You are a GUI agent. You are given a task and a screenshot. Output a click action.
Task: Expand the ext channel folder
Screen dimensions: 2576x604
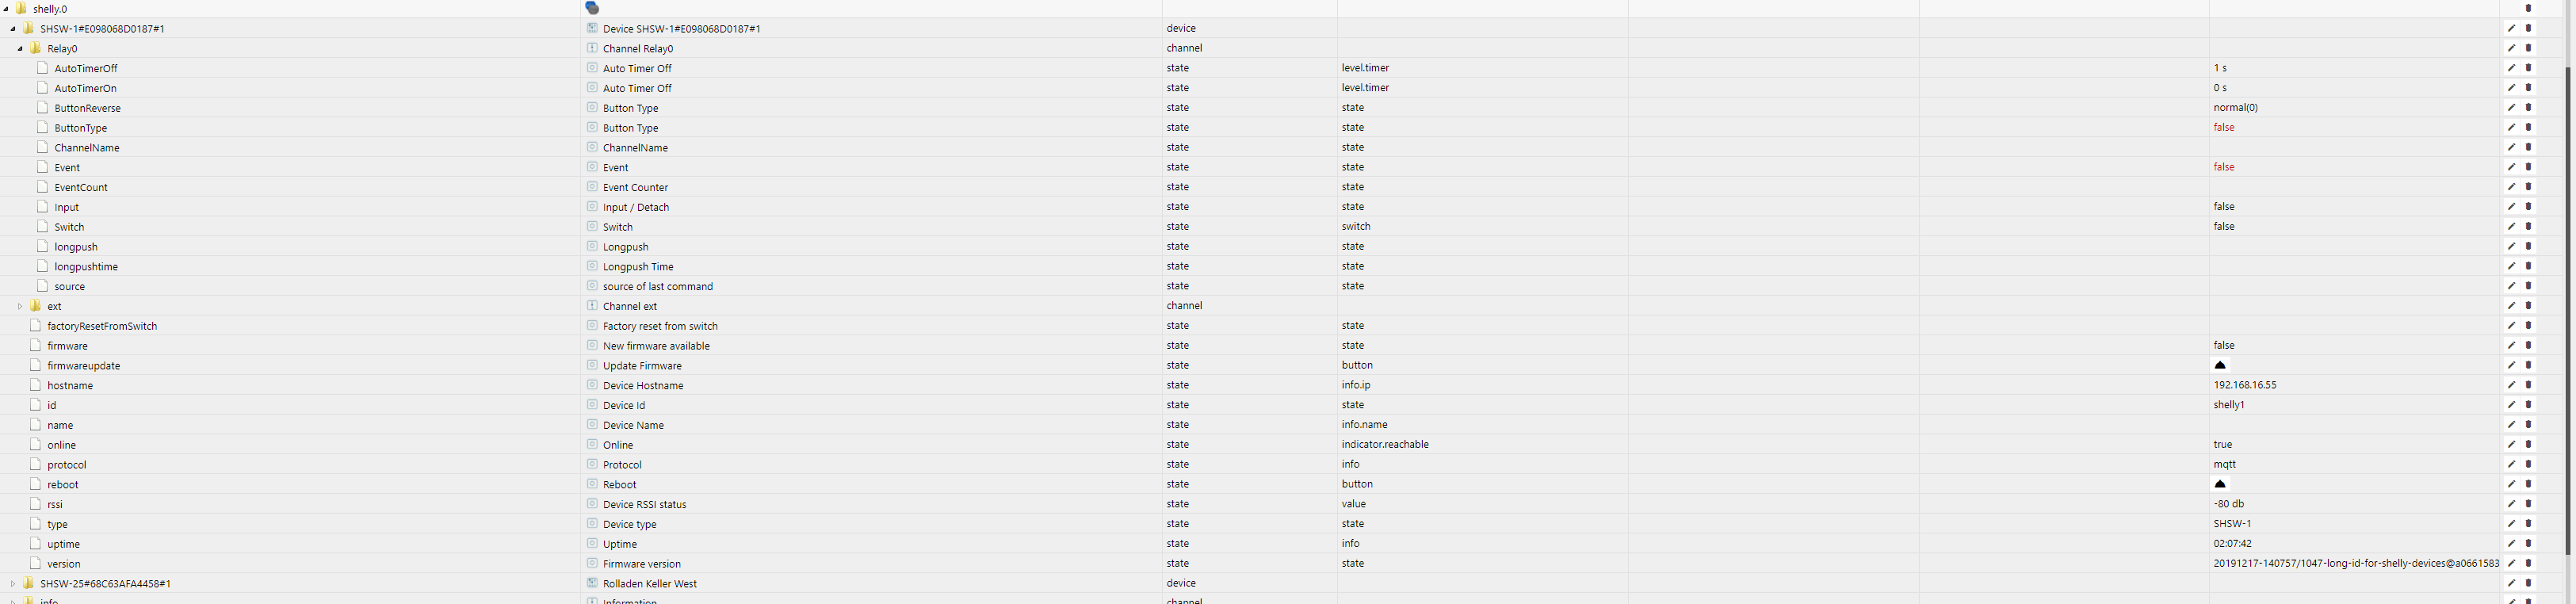pyautogui.click(x=20, y=306)
